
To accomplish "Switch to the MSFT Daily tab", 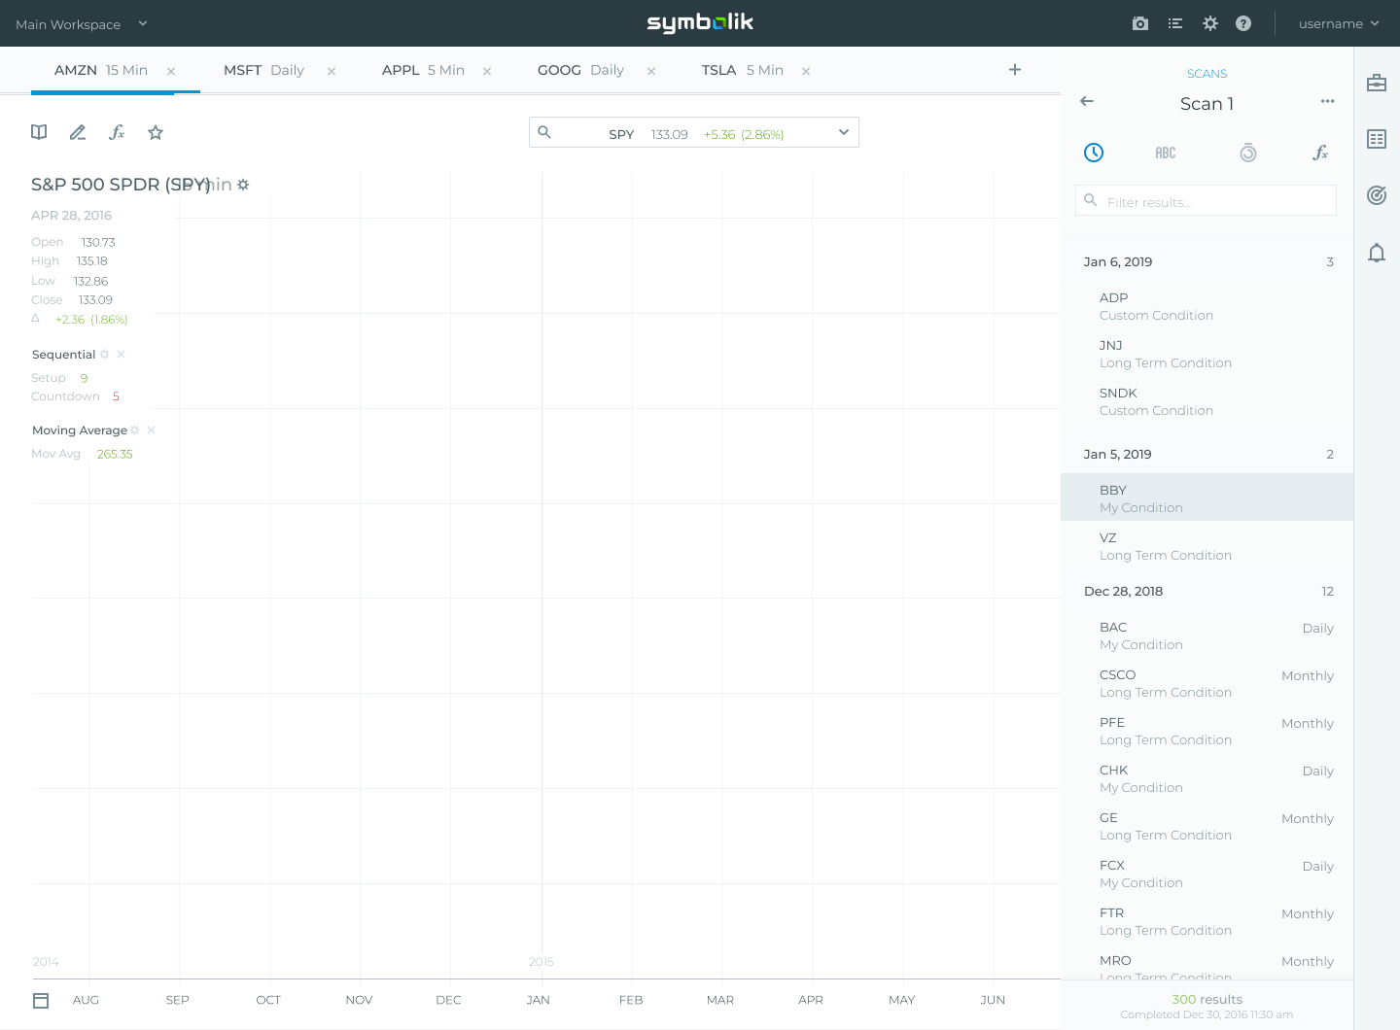I will (x=263, y=70).
